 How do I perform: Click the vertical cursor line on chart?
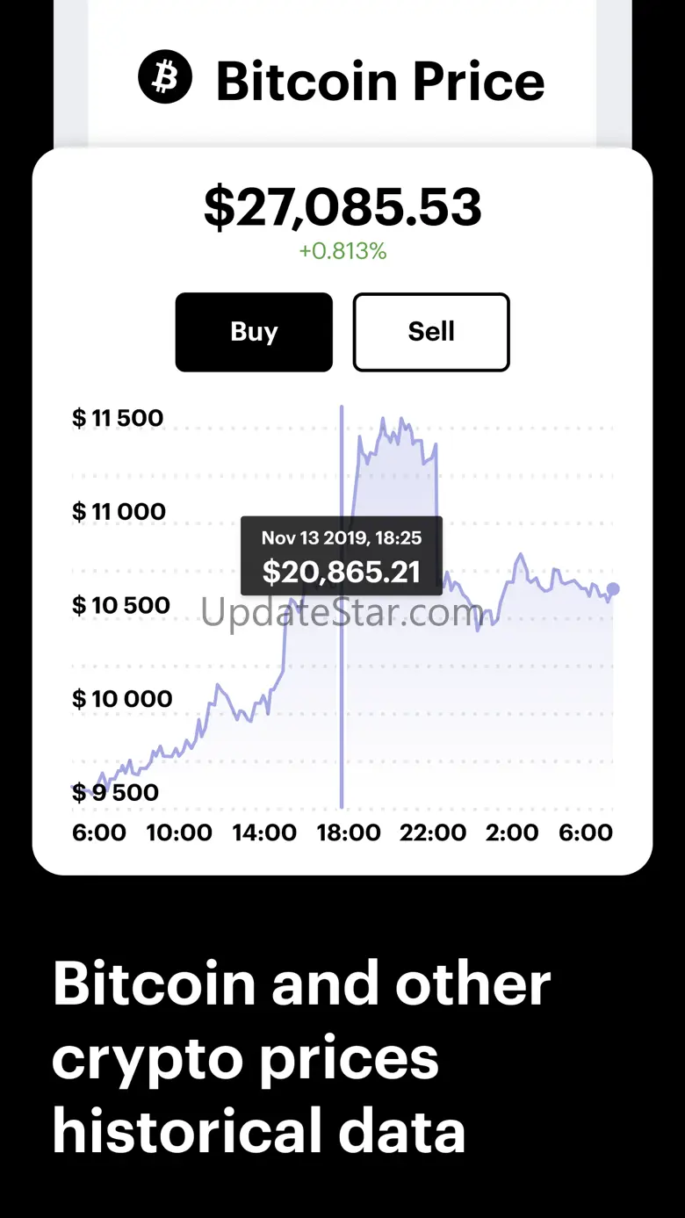(342, 703)
